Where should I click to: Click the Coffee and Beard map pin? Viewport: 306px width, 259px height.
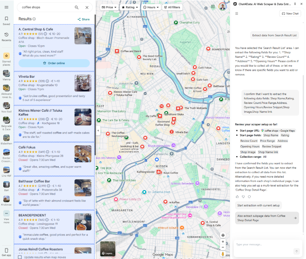[117, 51]
